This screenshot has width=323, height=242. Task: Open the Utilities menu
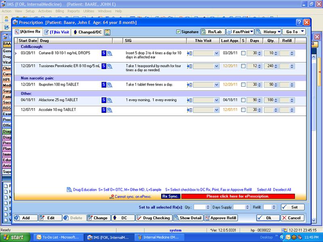pyautogui.click(x=88, y=11)
